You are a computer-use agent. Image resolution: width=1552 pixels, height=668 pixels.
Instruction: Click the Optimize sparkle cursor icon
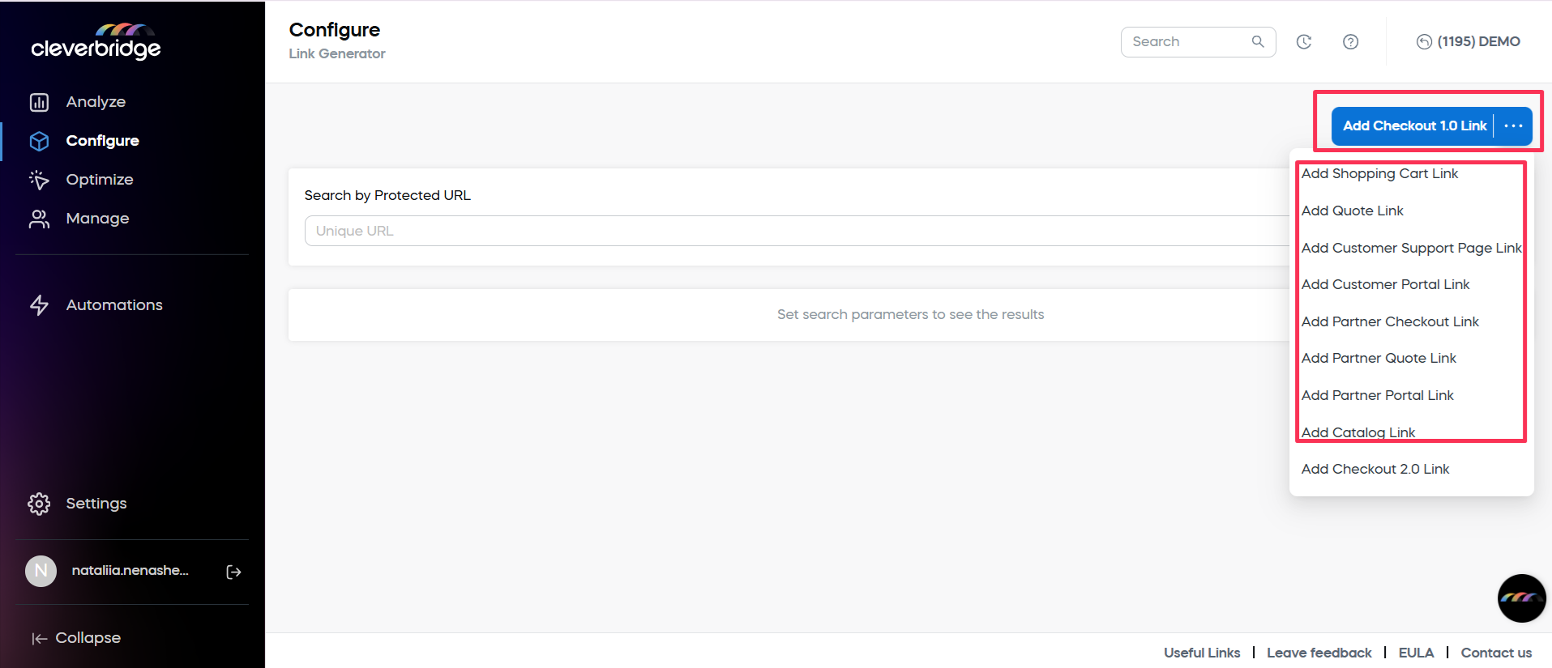point(39,180)
